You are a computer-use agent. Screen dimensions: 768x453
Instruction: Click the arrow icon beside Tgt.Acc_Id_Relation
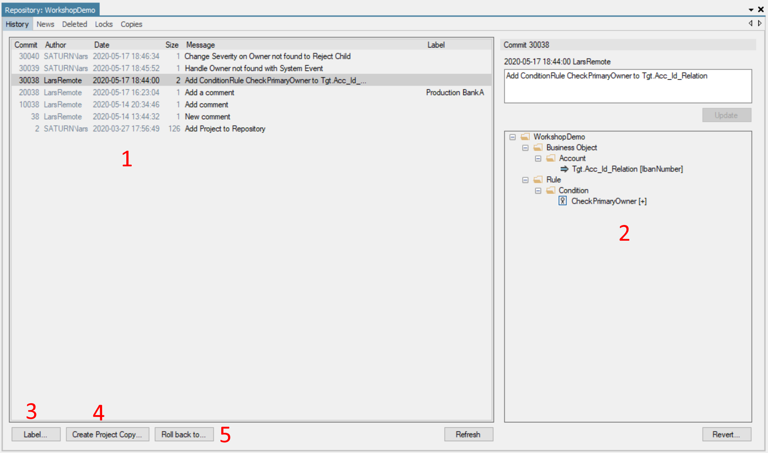564,169
